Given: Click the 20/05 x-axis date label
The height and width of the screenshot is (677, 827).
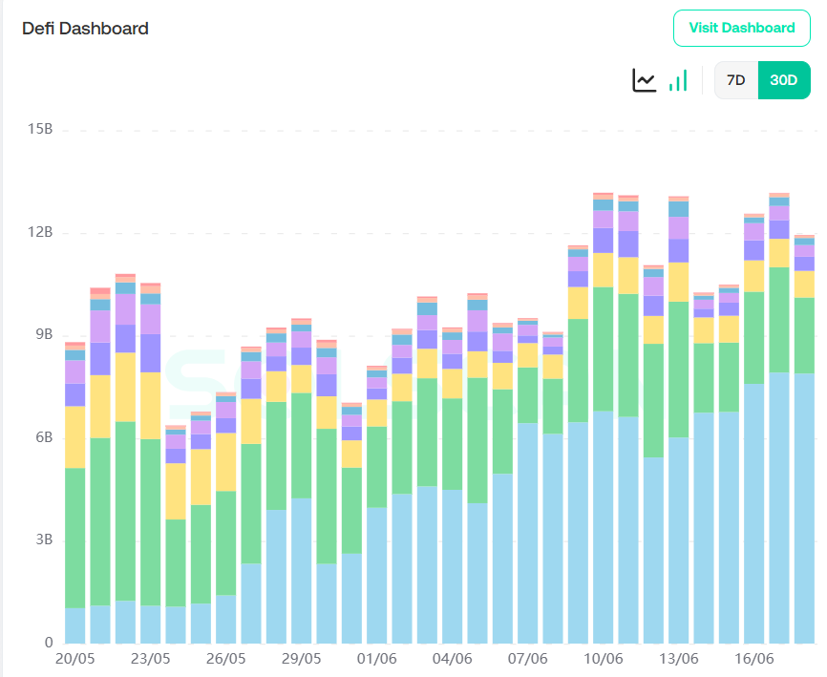Looking at the screenshot, I should click(x=75, y=659).
